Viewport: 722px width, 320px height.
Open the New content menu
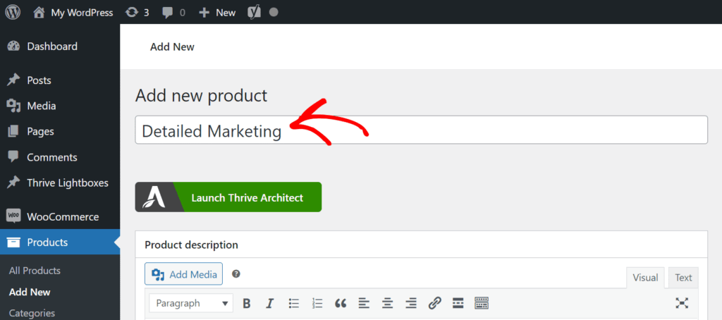(x=217, y=12)
